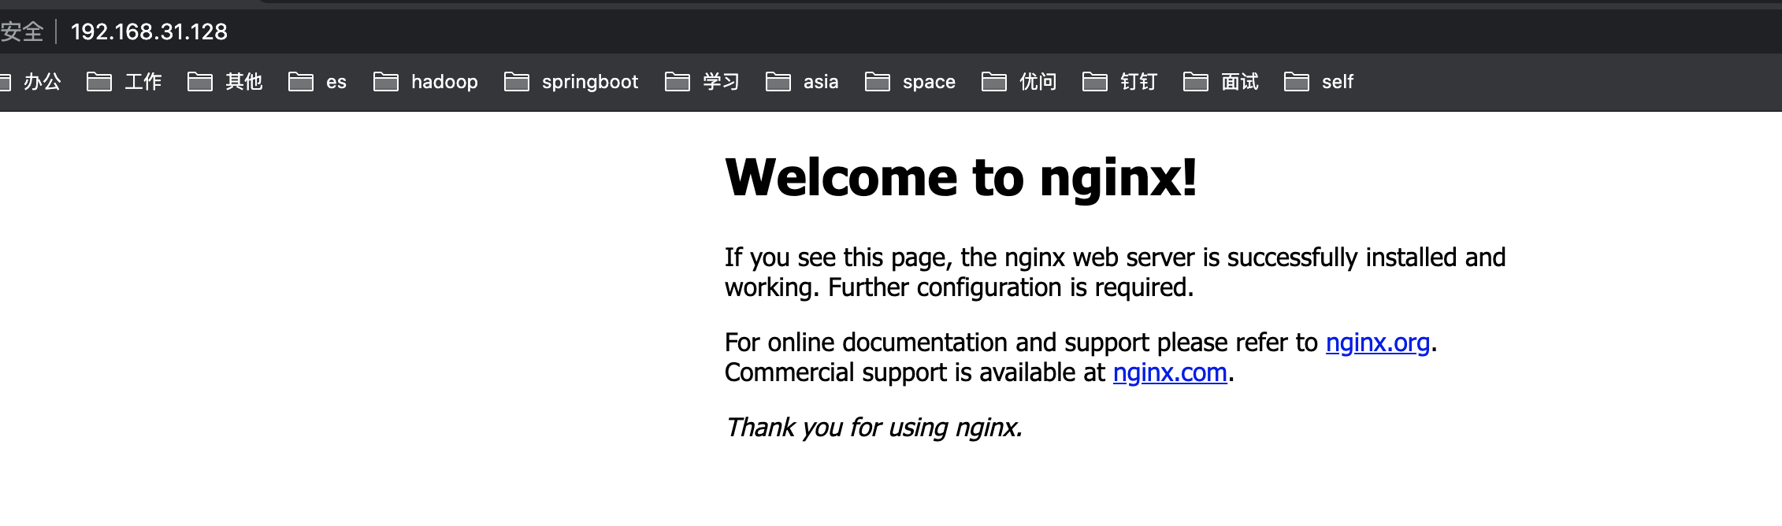1782x526 pixels.
Task: Click the 安全 site security indicator
Action: pyautogui.click(x=22, y=31)
